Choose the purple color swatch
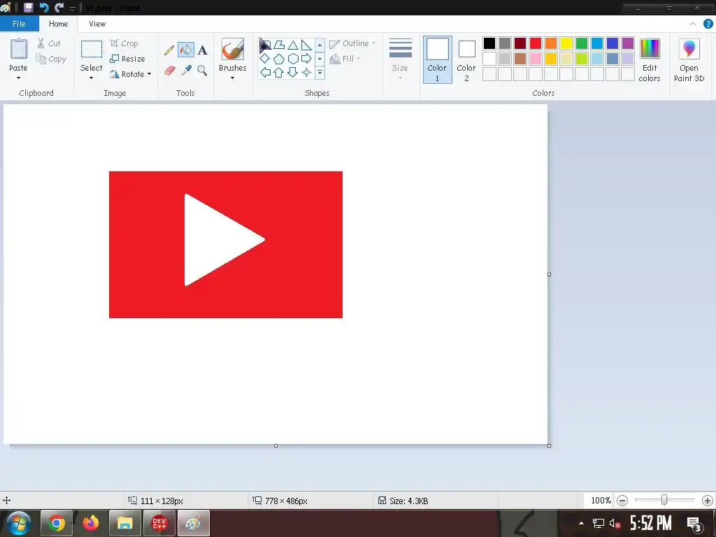The image size is (716, 537). (628, 43)
